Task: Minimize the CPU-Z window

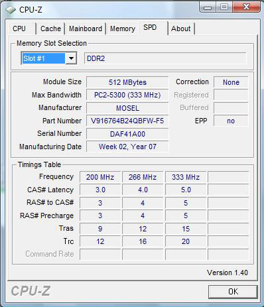Action: click(207, 7)
